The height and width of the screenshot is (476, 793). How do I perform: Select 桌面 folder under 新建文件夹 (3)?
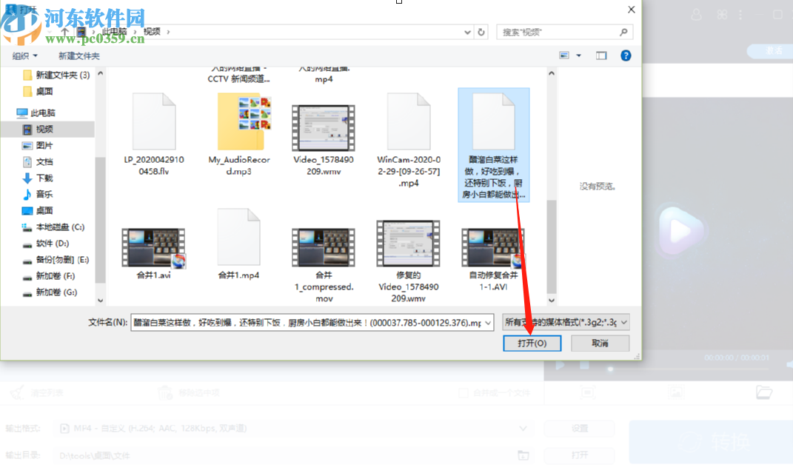click(x=39, y=91)
